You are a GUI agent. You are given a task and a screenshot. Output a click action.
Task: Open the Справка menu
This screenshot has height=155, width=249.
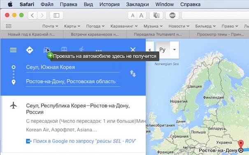[x=190, y=4]
